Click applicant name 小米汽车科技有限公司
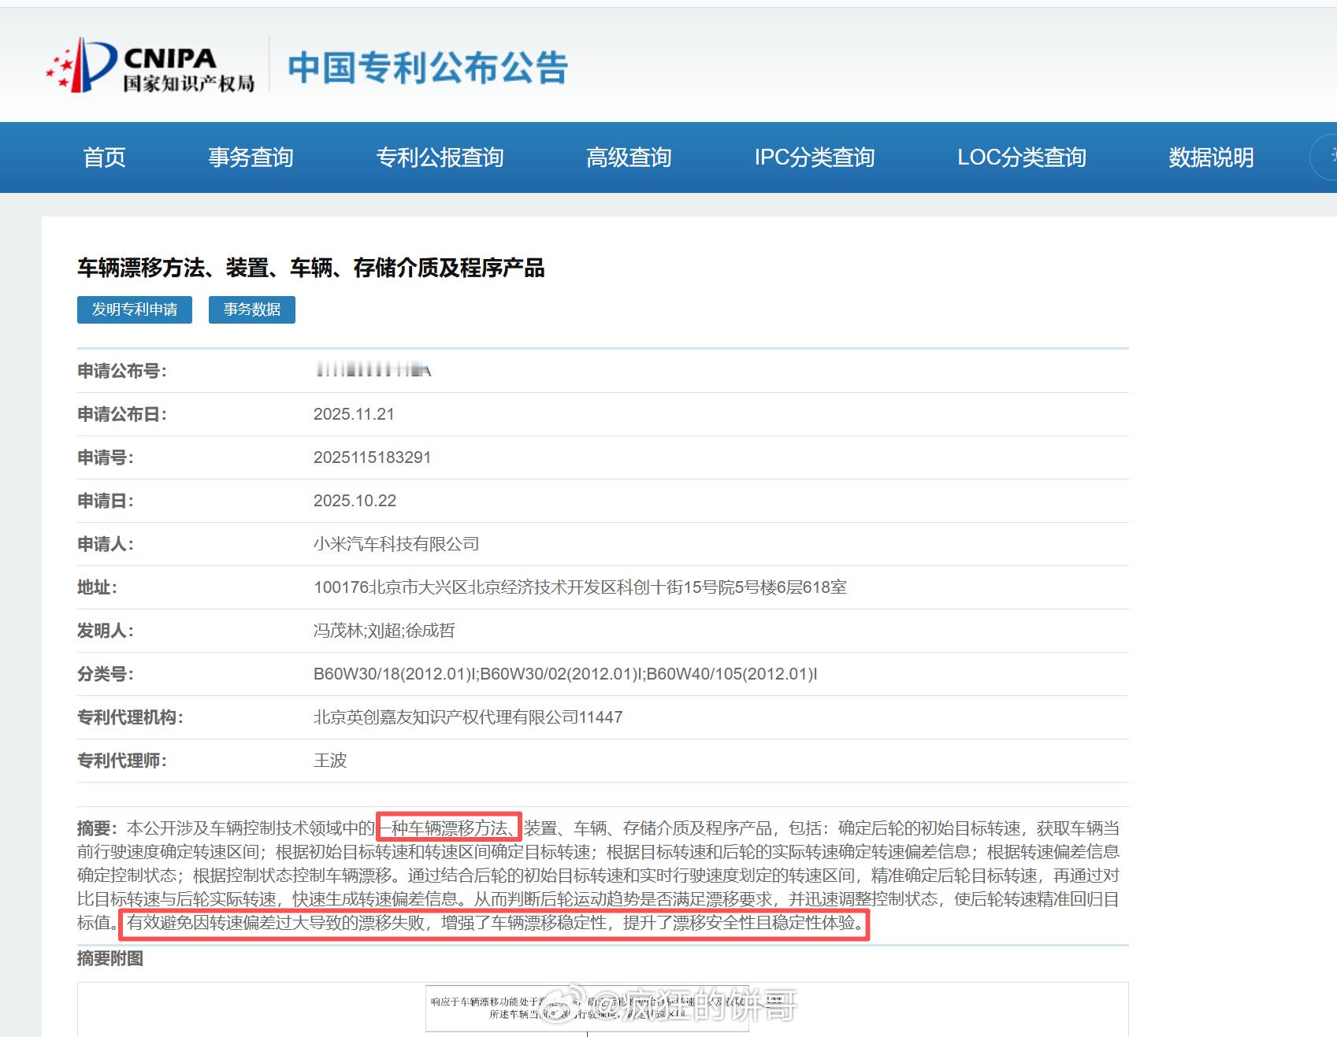Viewport: 1337px width, 1037px height. [395, 544]
